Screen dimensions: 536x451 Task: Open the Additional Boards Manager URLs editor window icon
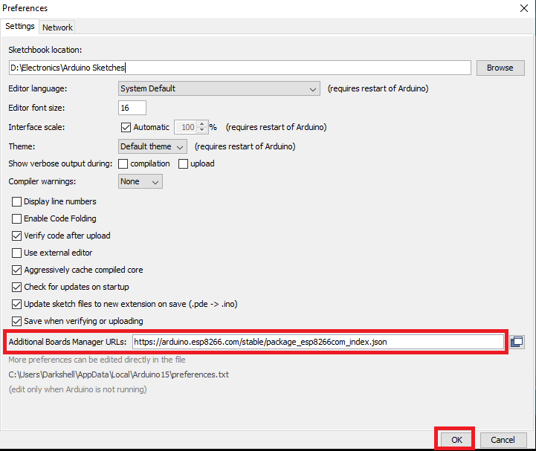pyautogui.click(x=517, y=342)
